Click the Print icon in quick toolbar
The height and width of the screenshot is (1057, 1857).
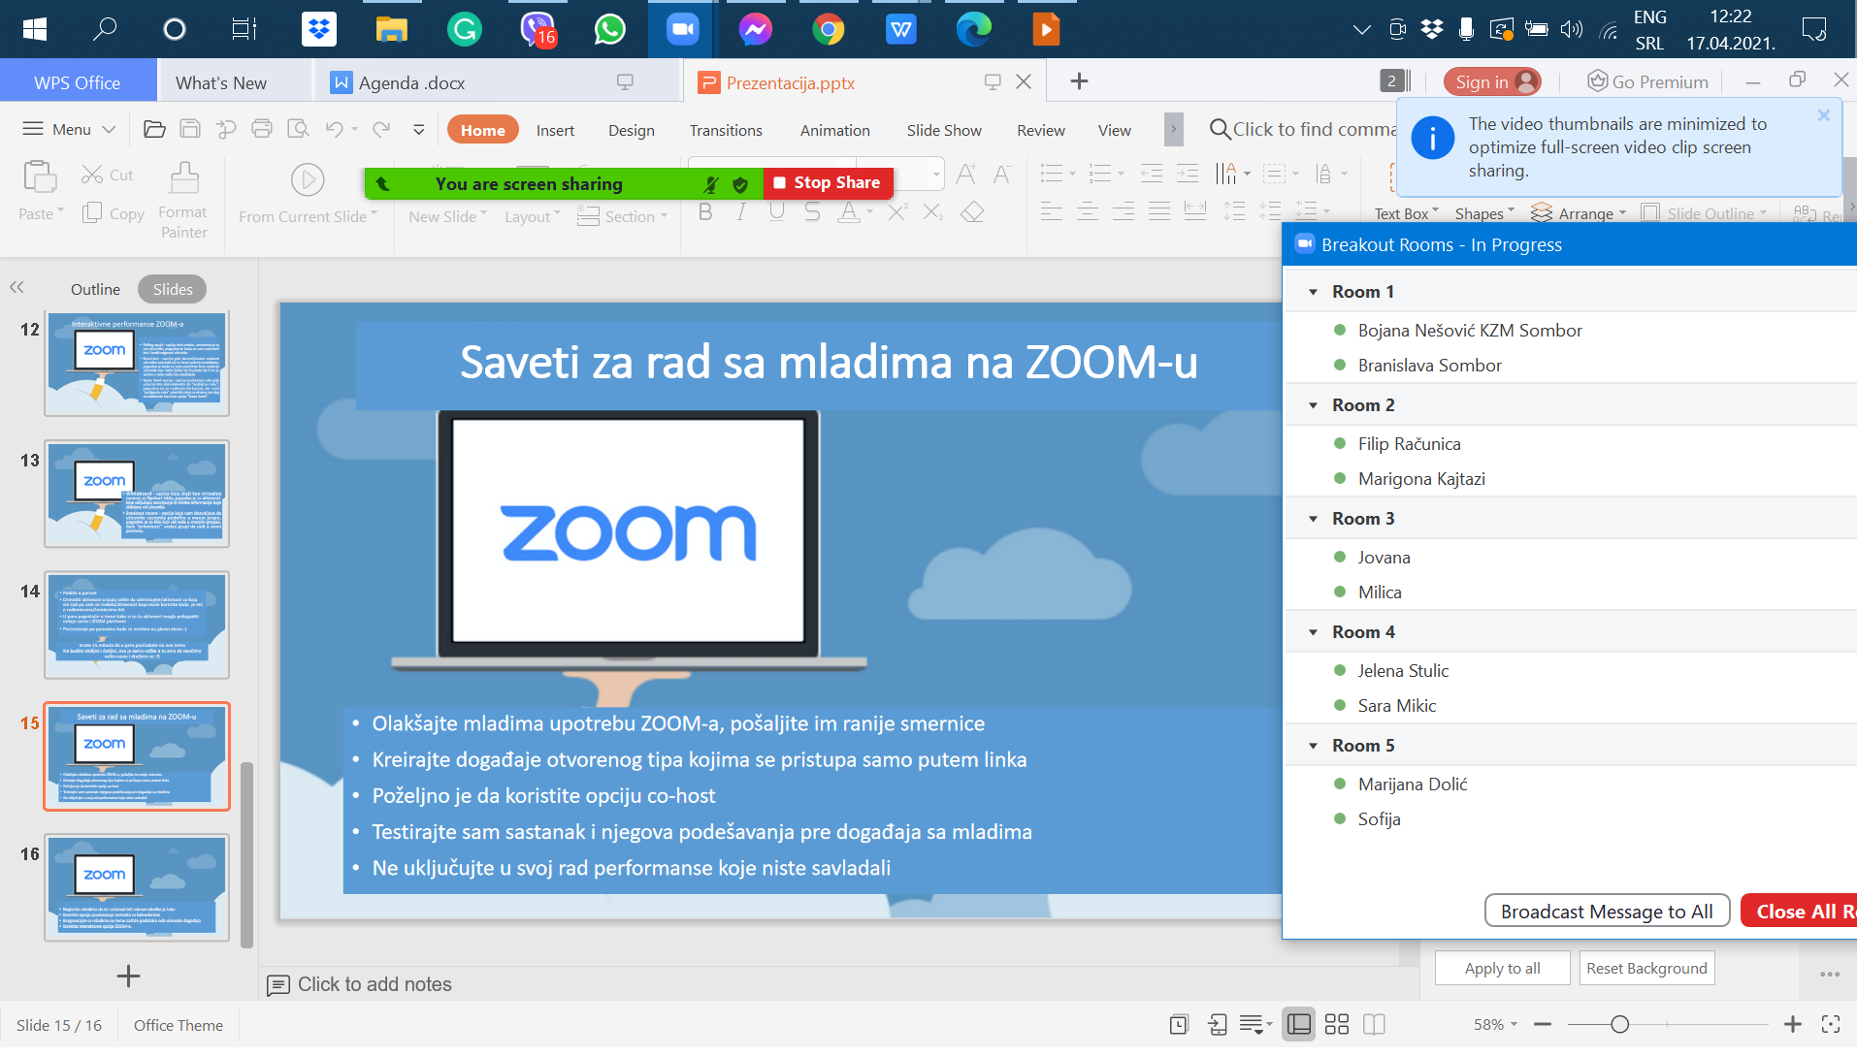(262, 129)
